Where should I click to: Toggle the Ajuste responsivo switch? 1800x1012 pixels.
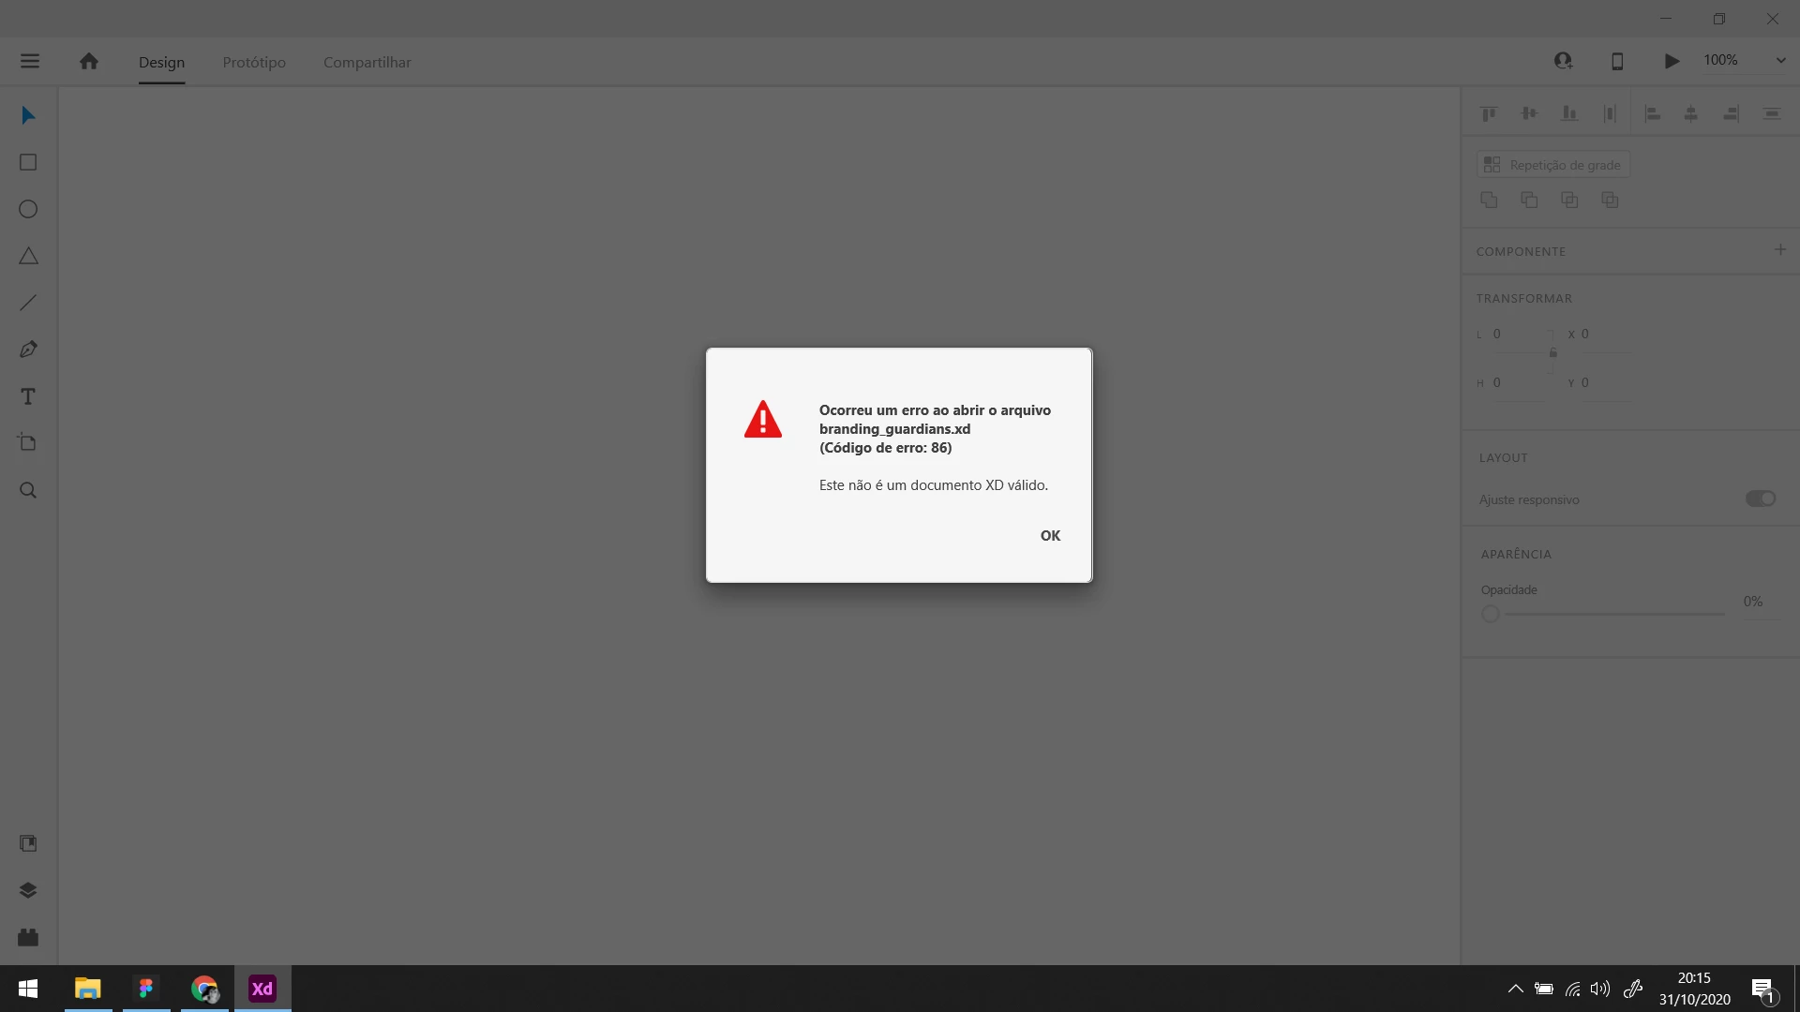pos(1760,499)
